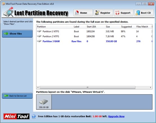
Task: Click the 1.00 GB left text
Action: [x=100, y=116]
